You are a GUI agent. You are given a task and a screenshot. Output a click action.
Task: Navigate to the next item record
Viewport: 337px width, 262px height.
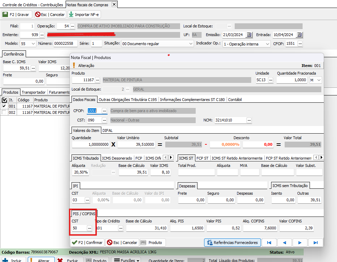pyautogui.click(x=300, y=243)
